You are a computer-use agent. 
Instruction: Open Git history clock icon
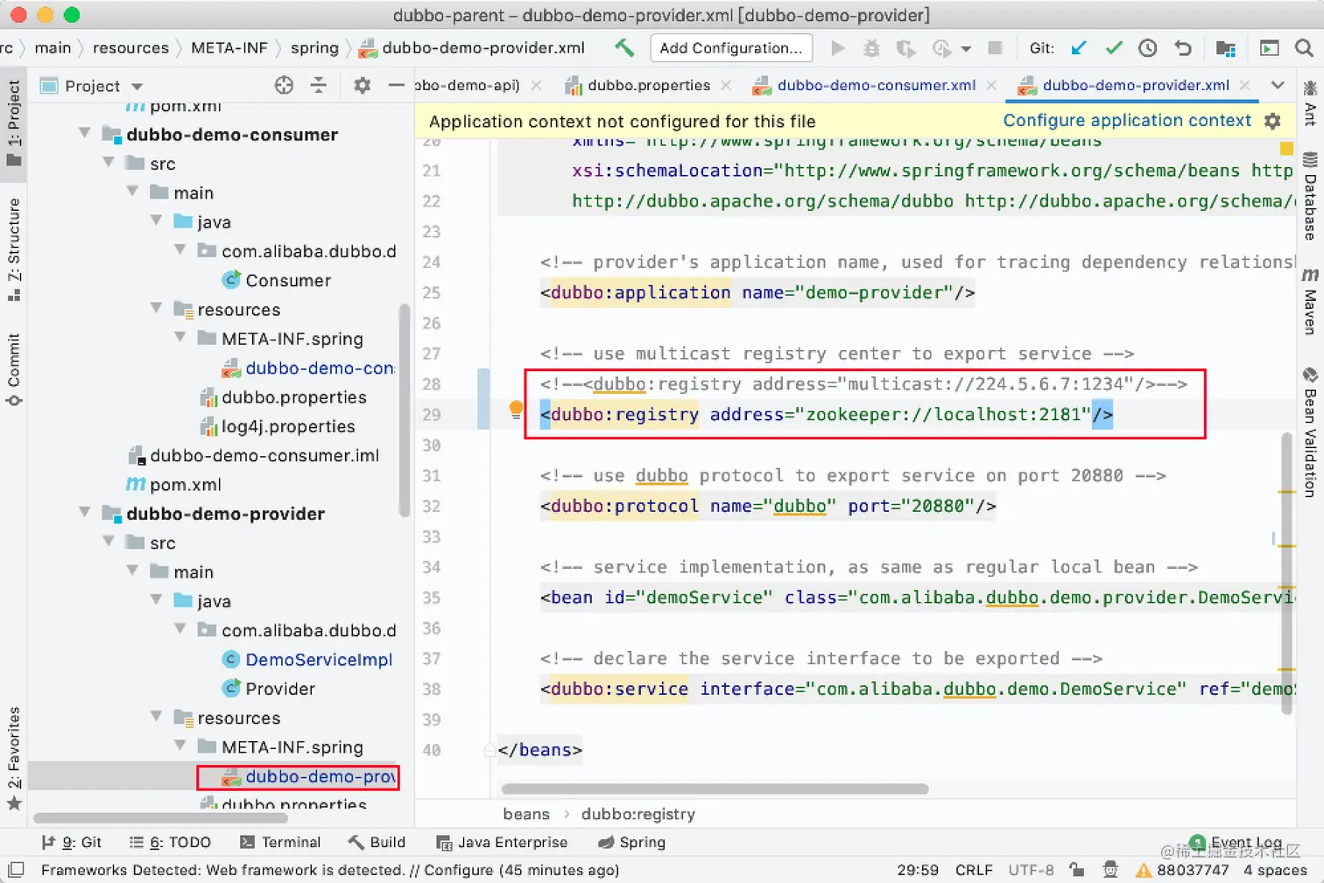(1148, 48)
